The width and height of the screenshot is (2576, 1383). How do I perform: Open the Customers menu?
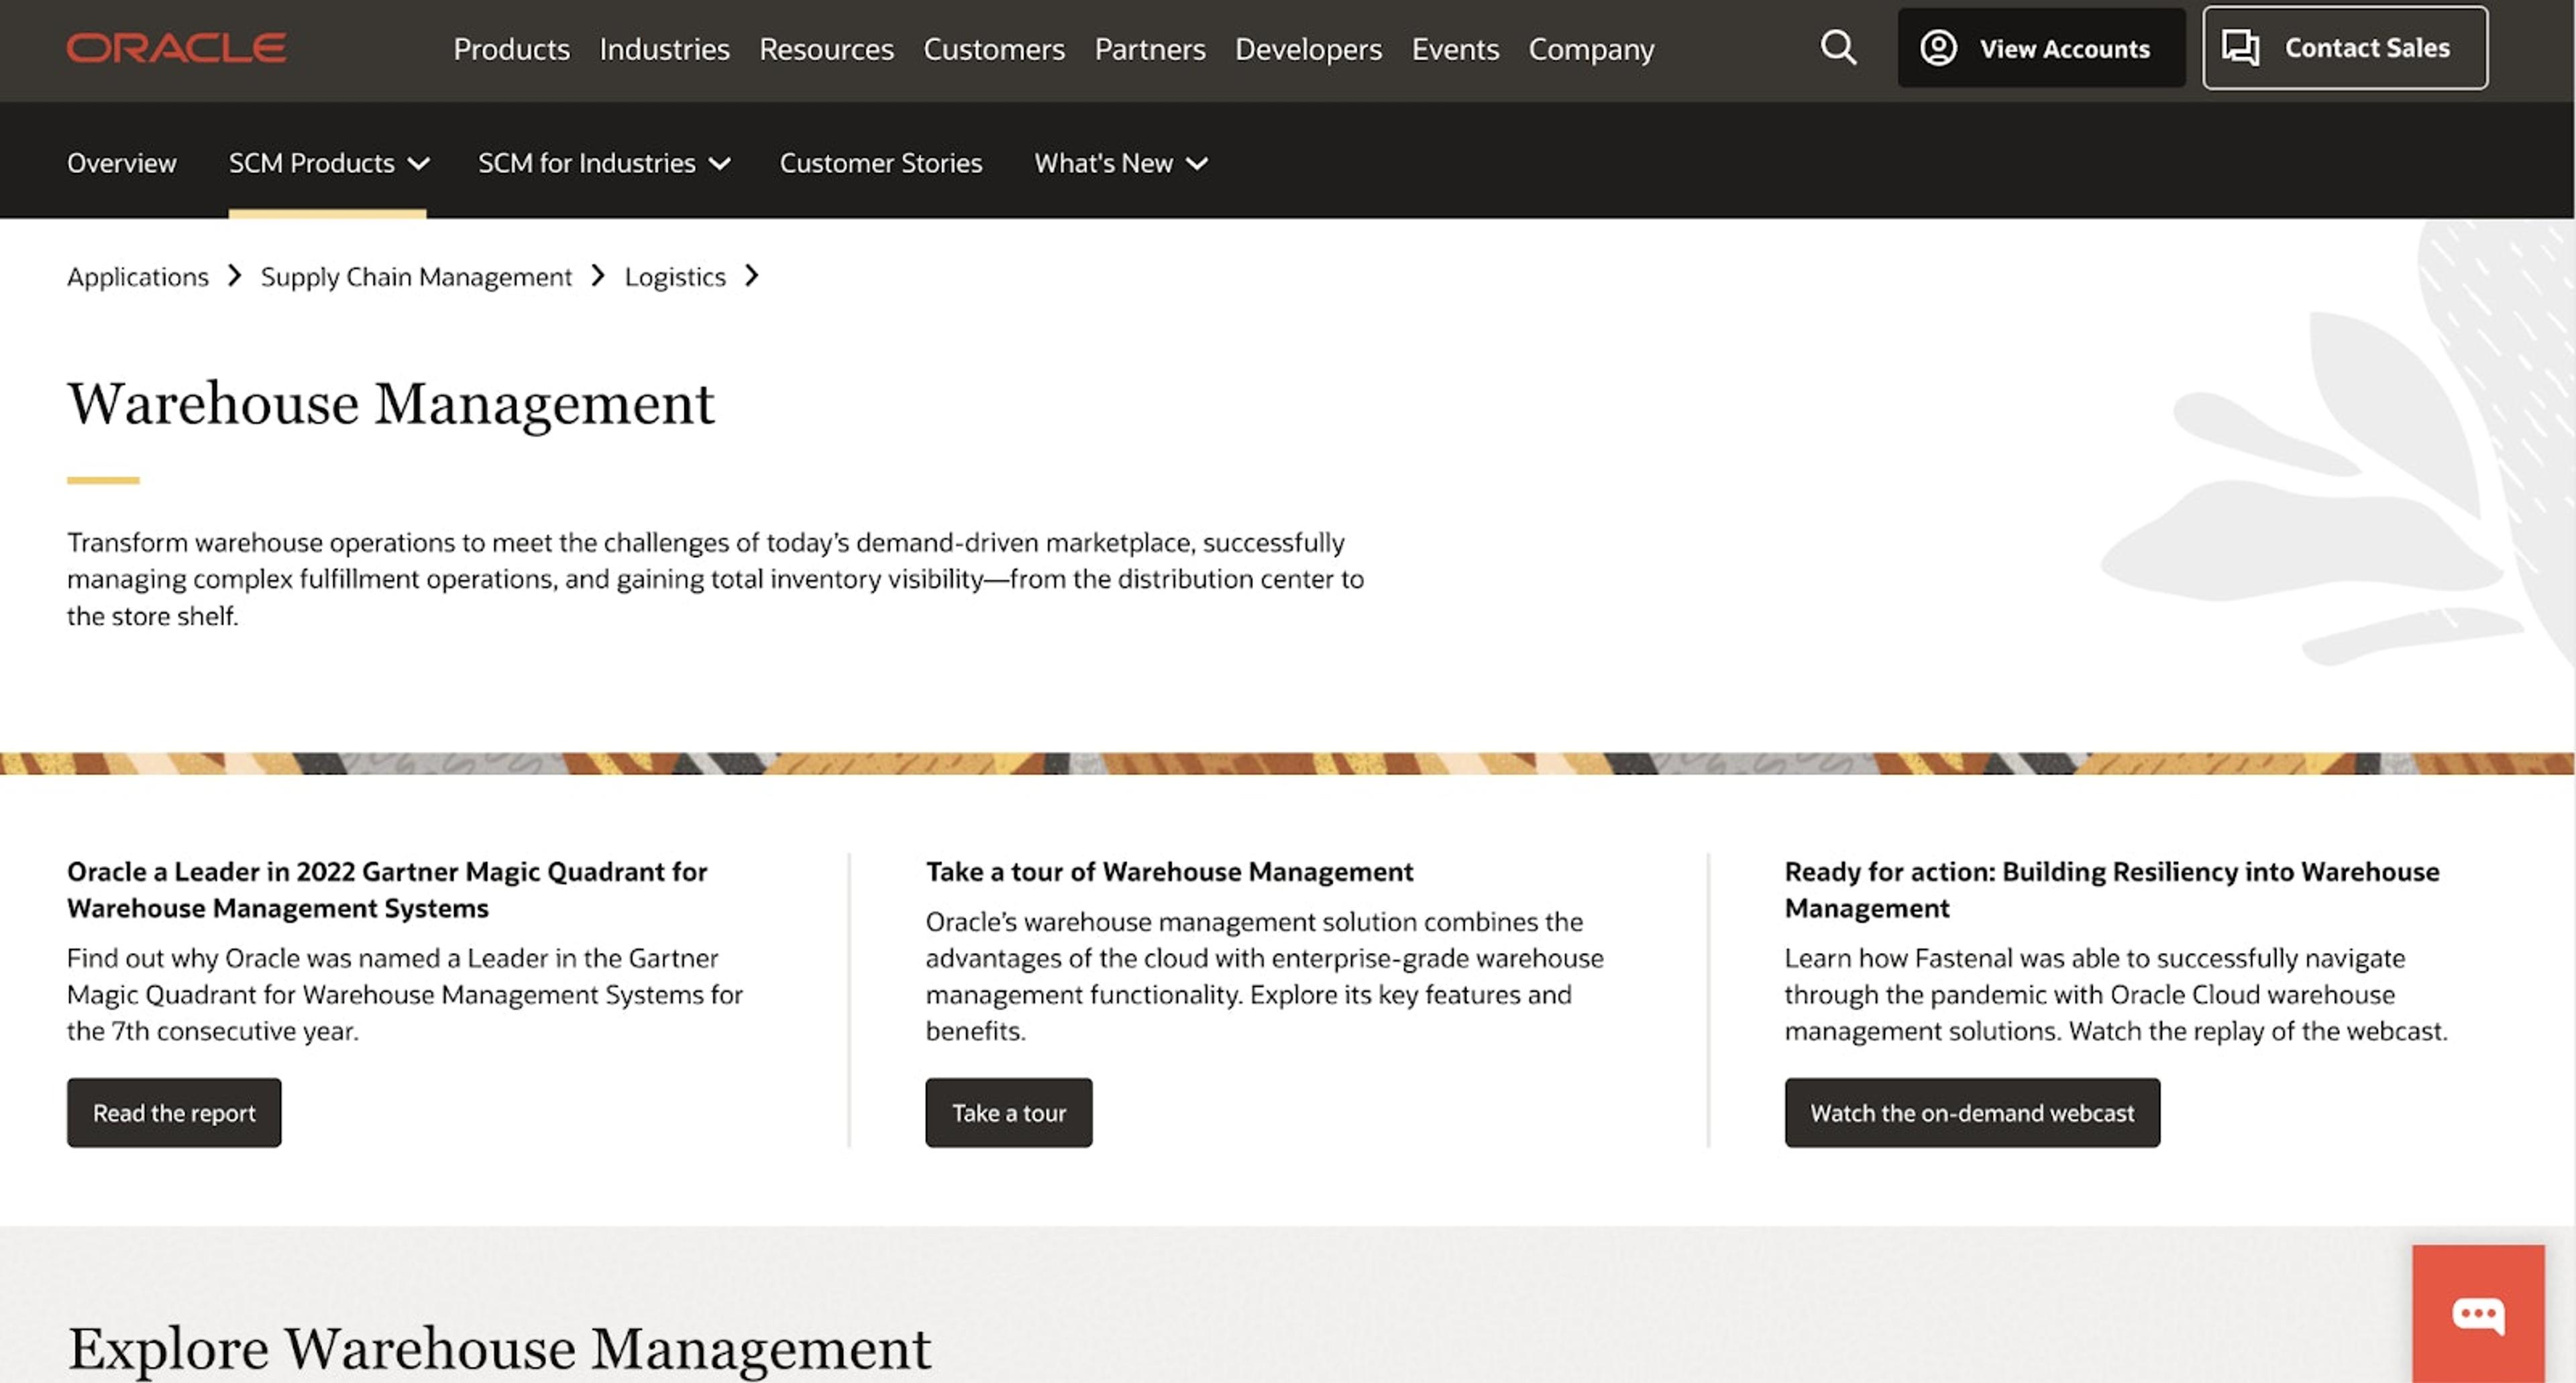point(994,49)
